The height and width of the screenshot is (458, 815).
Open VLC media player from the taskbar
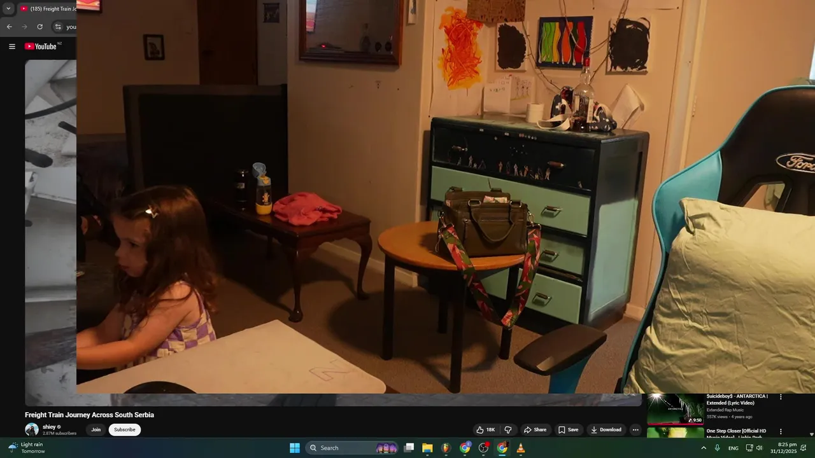click(x=520, y=448)
